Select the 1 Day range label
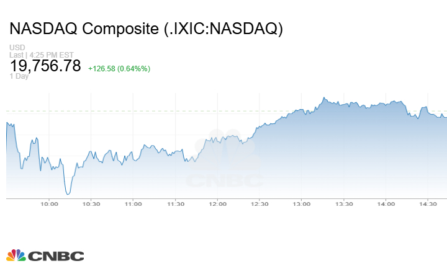The height and width of the screenshot is (279, 447). pos(20,77)
